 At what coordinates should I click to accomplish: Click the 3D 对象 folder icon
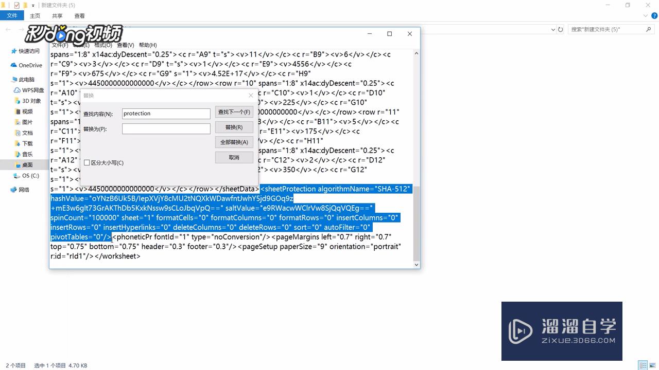point(17,101)
